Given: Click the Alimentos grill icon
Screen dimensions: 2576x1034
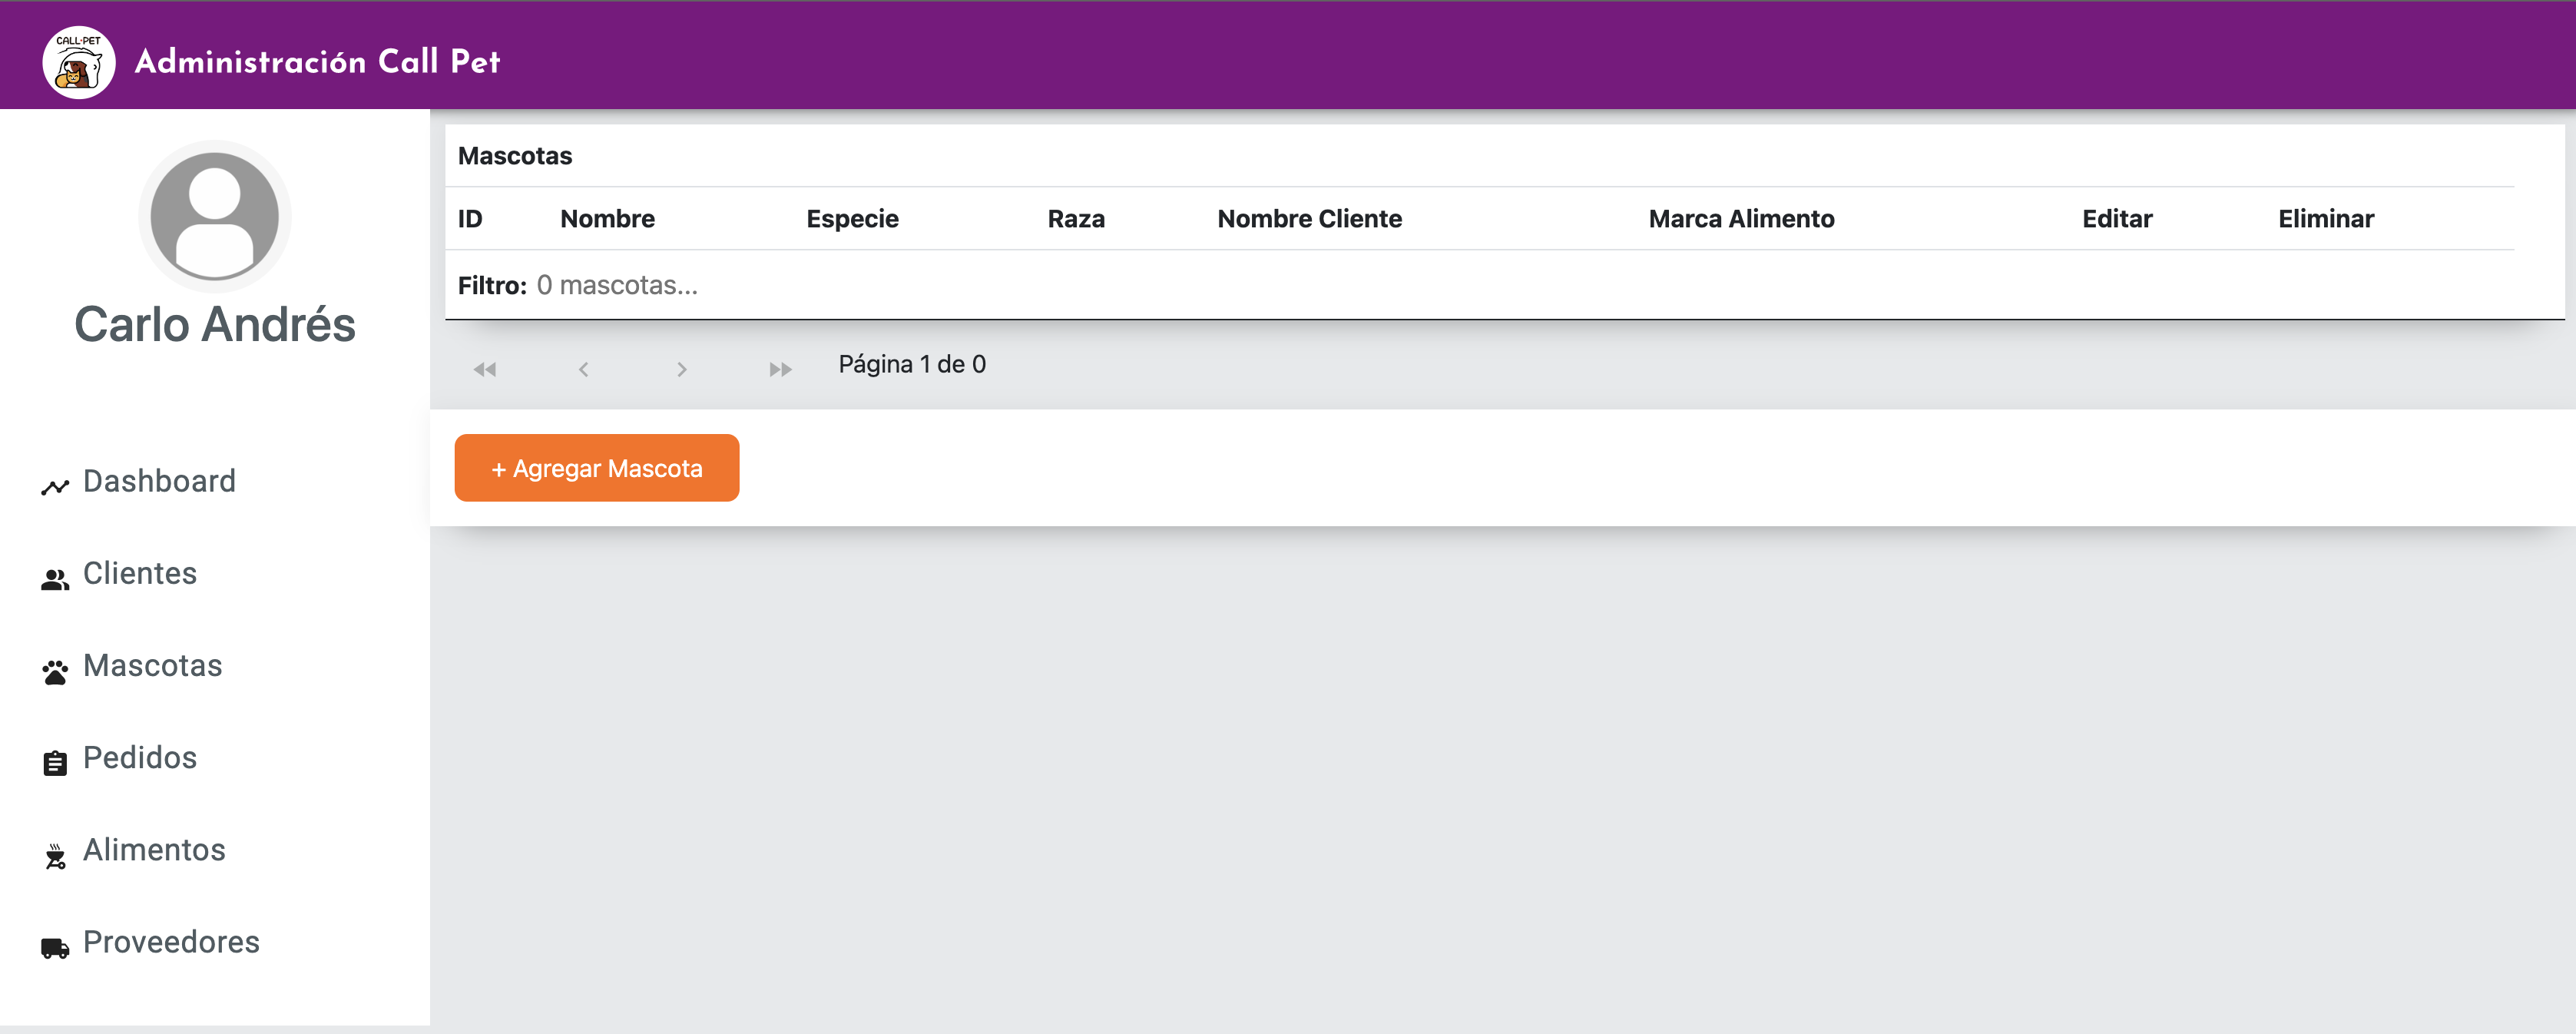Looking at the screenshot, I should point(55,856).
